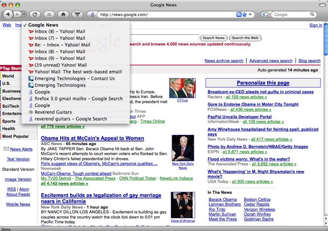This screenshot has height=231, width=328.
Task: Click the vertical scrollbar thumb at the right edge
Action: pos(325,39)
